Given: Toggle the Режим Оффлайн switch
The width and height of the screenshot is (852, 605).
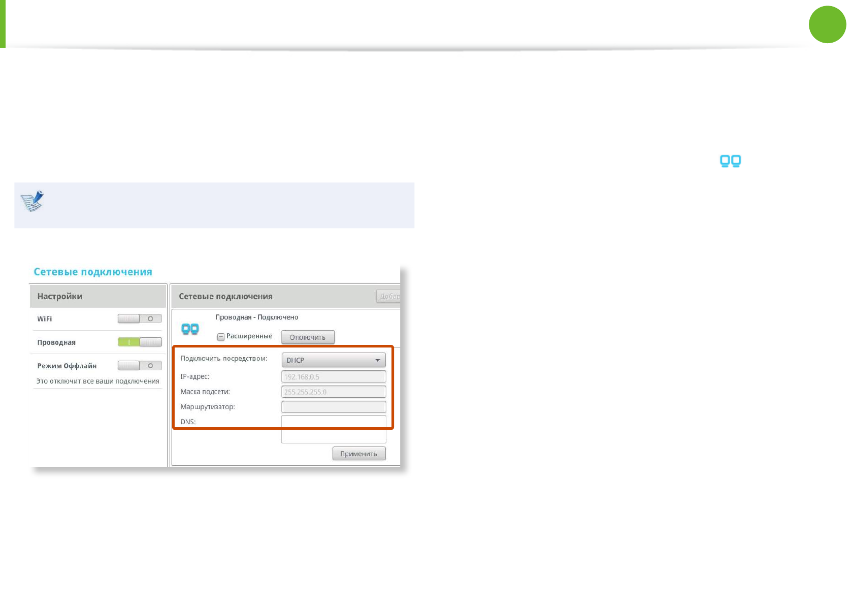Looking at the screenshot, I should tap(140, 365).
